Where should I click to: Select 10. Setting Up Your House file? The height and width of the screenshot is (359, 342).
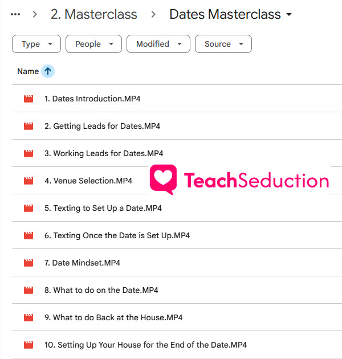click(x=177, y=345)
